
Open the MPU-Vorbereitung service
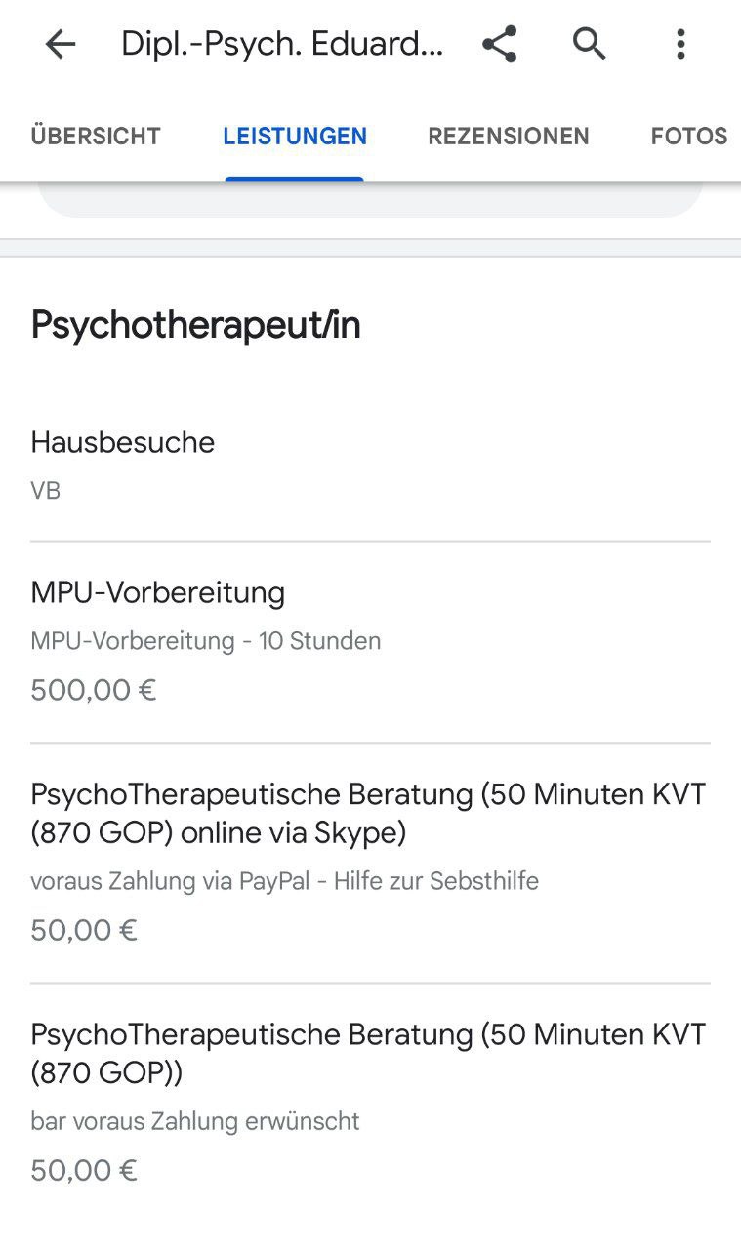pyautogui.click(x=158, y=592)
